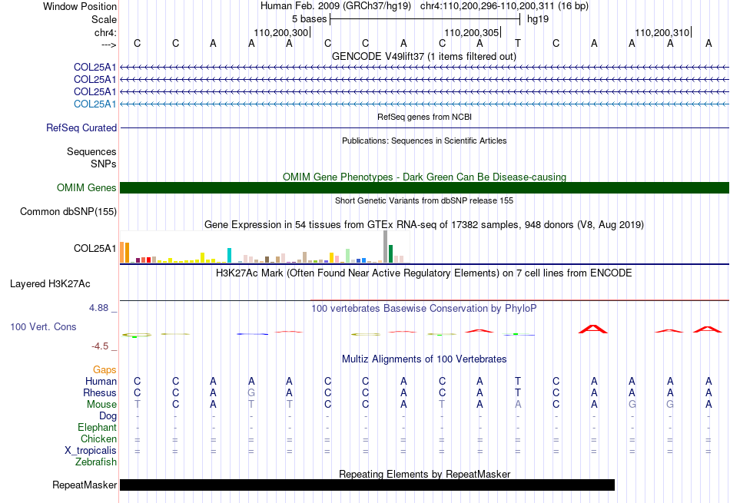The image size is (730, 503).
Task: Open Publications: Sequences in Scientific Articles title
Action: (424, 141)
